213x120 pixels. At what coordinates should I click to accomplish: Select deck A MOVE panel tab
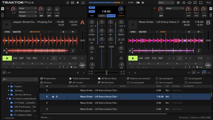82,63
